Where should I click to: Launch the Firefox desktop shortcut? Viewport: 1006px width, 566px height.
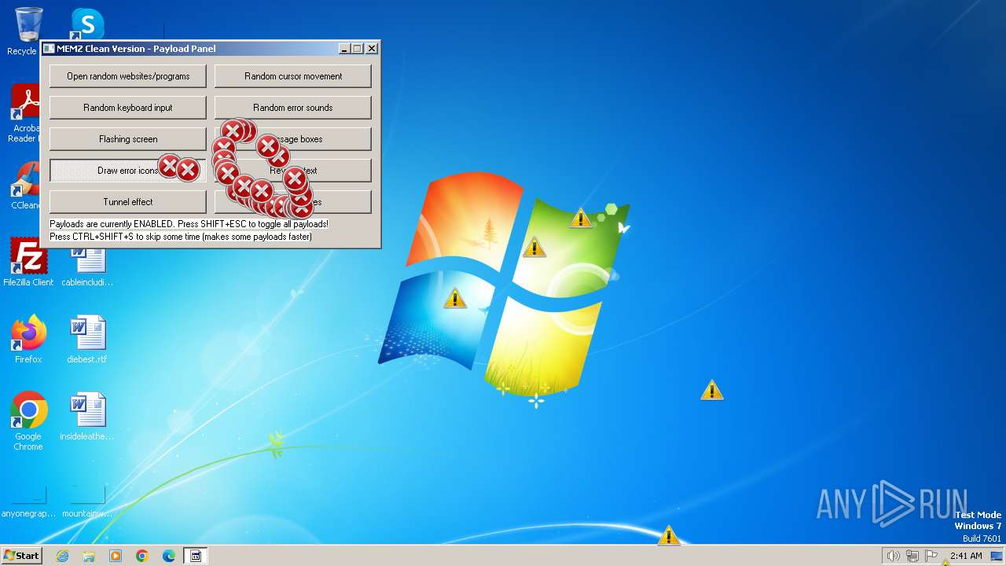(28, 339)
